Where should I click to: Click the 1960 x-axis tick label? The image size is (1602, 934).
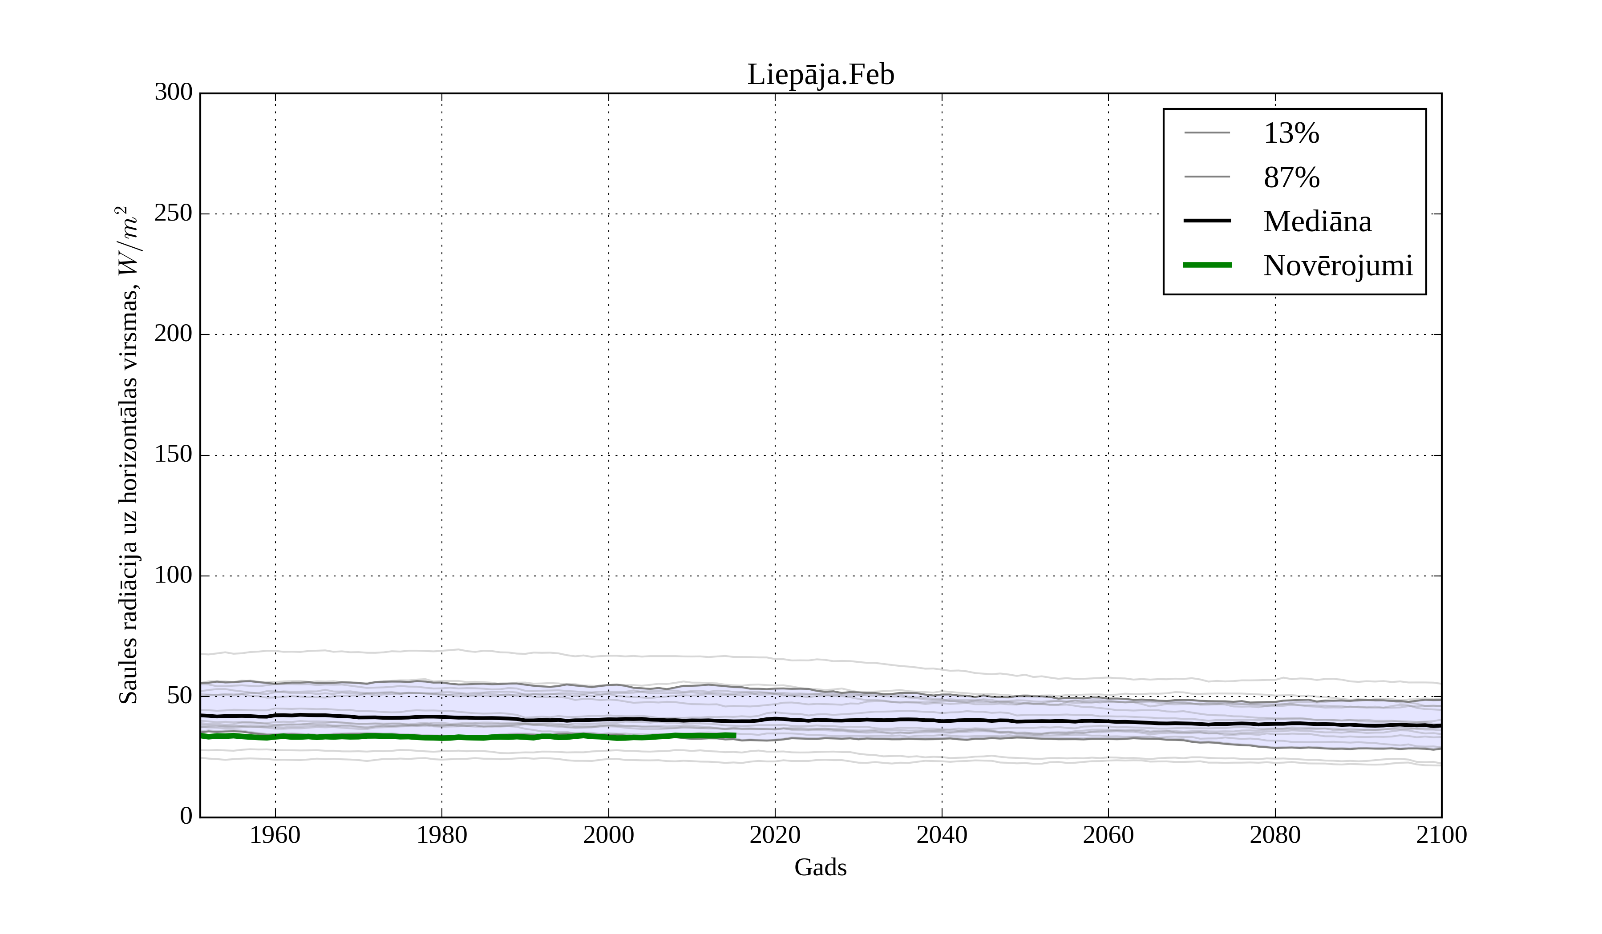[275, 835]
